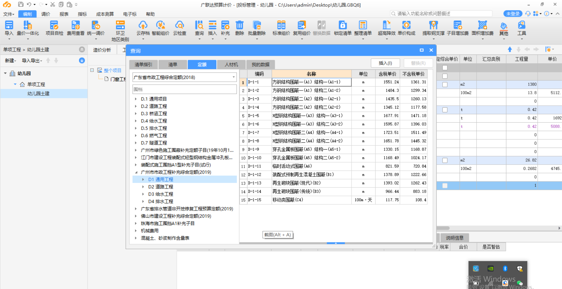Open the 报表 menu
The image size is (562, 289).
click(x=64, y=14)
